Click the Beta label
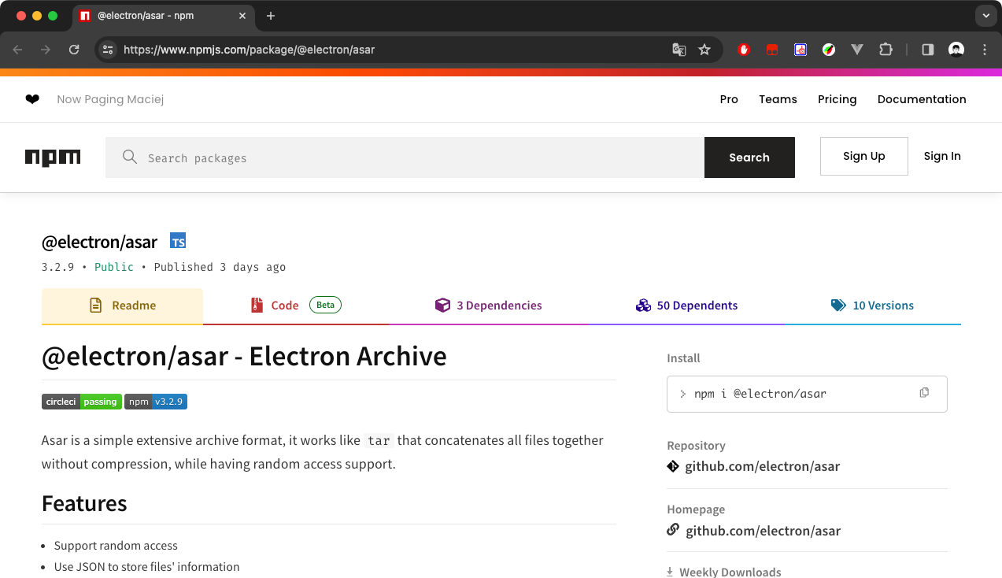This screenshot has height=578, width=1002. point(325,305)
